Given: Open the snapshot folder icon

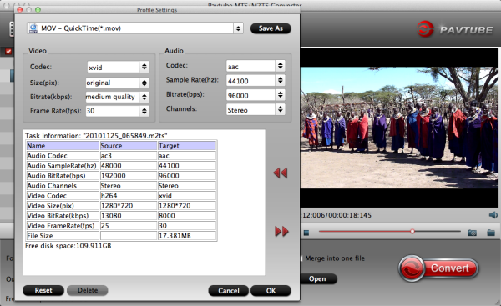Looking at the screenshot, I should (491, 233).
